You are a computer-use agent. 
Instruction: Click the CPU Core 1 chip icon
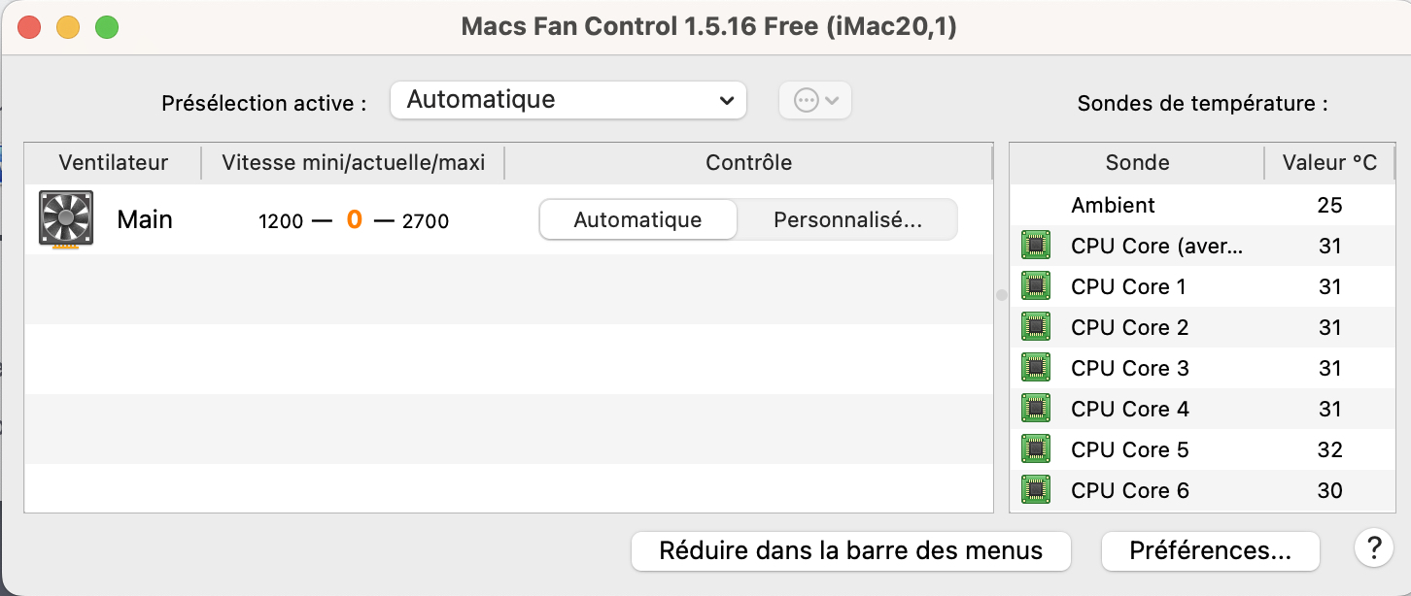click(x=1036, y=286)
